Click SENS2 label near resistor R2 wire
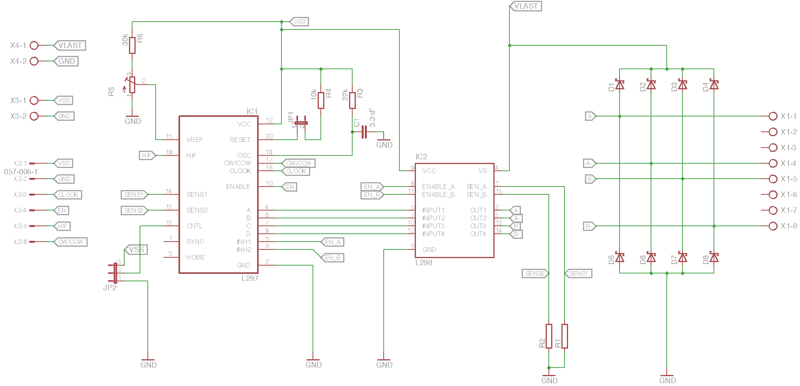This screenshot has width=800, height=386. pyautogui.click(x=535, y=273)
